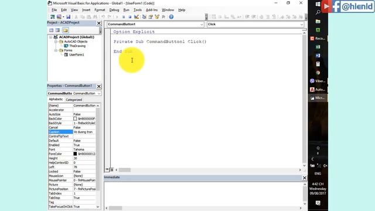This screenshot has height=211, width=375.
Task: Click the Insert UserForm toolbar icon
Action: point(59,17)
